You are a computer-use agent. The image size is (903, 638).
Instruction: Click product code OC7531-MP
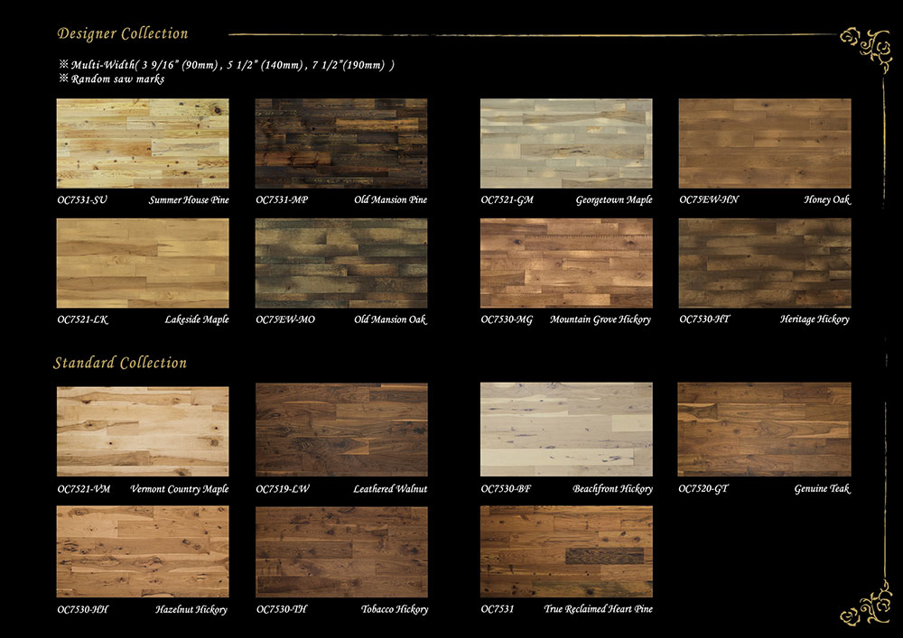[x=282, y=200]
